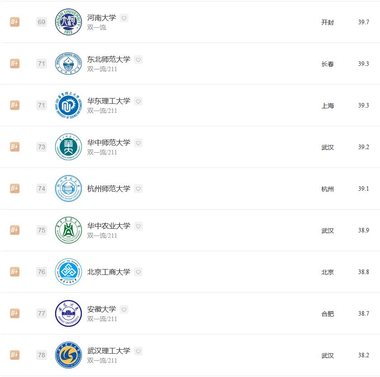The image size is (380, 377).
Task: Favorite 武汉理工大学 using its heart icon
Action: 138,351
